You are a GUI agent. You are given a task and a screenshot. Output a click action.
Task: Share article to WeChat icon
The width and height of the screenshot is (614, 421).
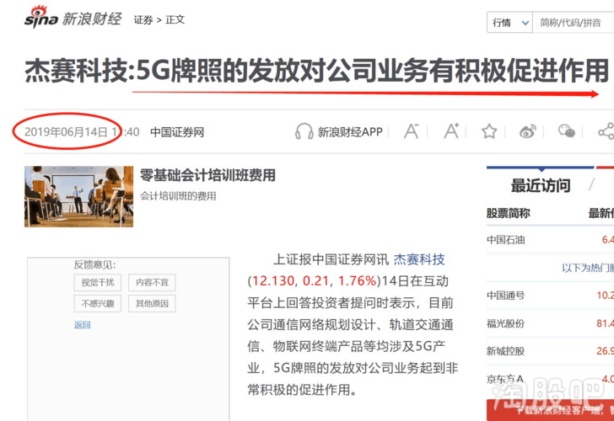coord(567,131)
